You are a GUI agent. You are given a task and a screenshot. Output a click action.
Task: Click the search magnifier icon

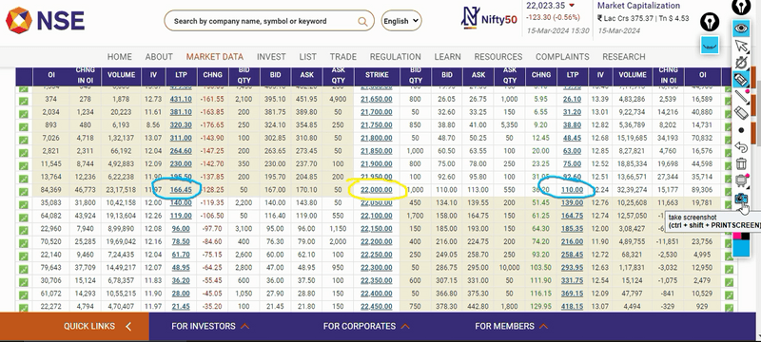[362, 21]
